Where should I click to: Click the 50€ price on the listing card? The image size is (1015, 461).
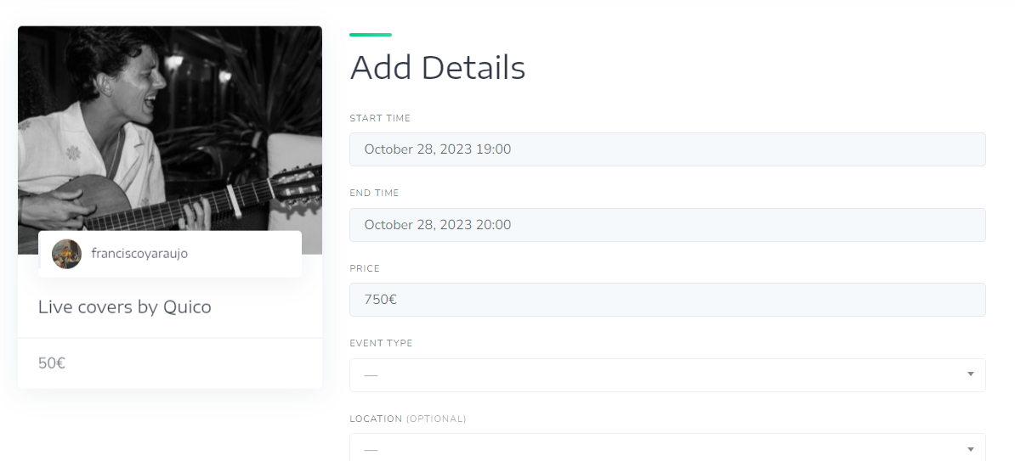point(52,363)
